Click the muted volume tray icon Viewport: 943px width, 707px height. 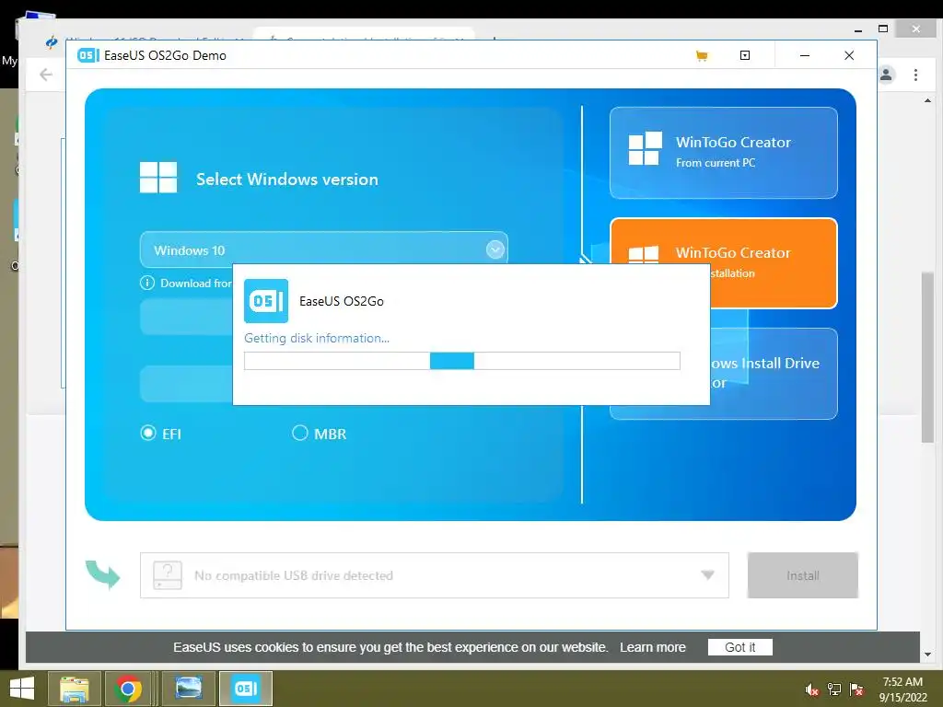[812, 690]
